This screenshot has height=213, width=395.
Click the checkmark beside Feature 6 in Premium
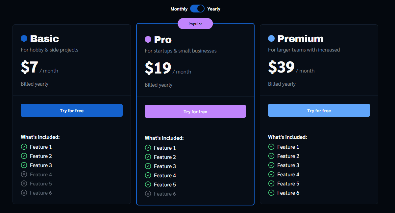coord(271,193)
